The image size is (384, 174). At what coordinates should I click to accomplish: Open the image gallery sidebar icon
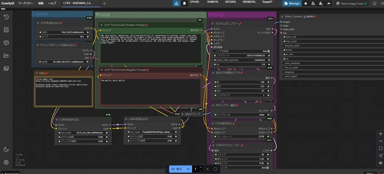[6, 69]
